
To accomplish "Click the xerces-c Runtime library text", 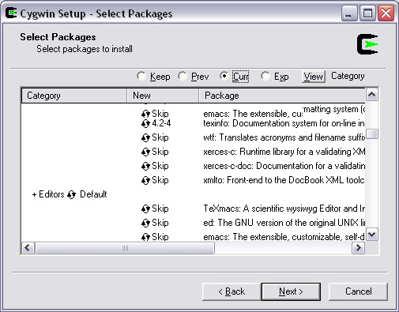I will click(x=284, y=152).
